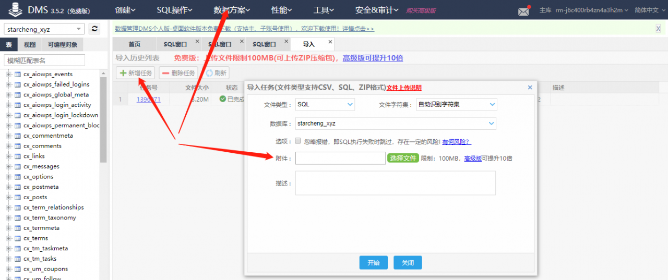Click the 开始 button

(373, 263)
